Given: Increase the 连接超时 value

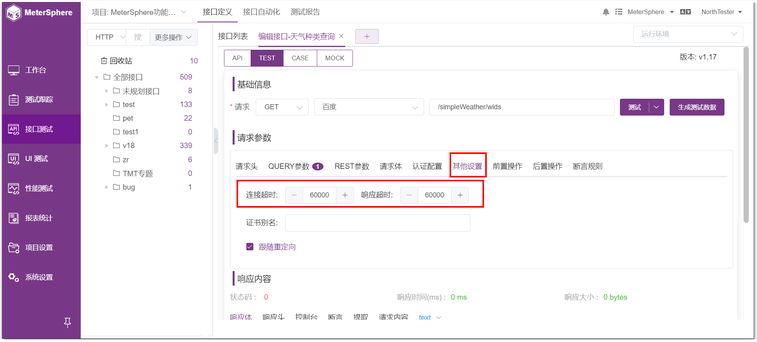Looking at the screenshot, I should (x=345, y=195).
